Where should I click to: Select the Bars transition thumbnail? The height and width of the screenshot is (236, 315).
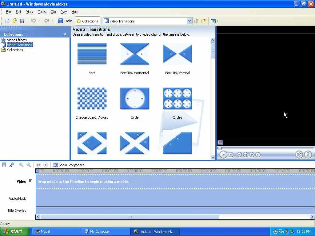coord(92,54)
